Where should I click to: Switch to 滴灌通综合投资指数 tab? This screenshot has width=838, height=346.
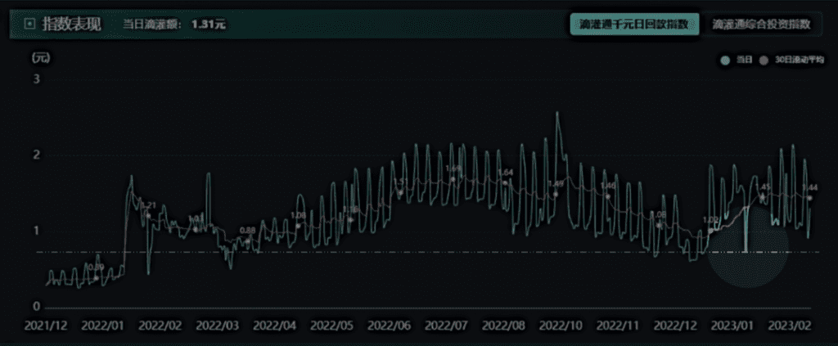pyautogui.click(x=761, y=25)
